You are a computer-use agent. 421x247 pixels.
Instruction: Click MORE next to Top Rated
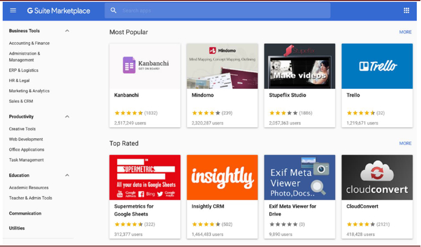click(405, 144)
